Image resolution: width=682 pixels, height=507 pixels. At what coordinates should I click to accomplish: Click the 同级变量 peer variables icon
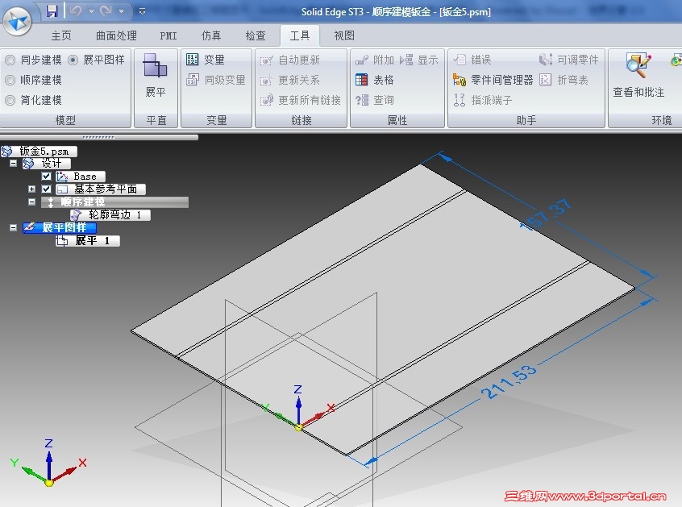pyautogui.click(x=192, y=80)
